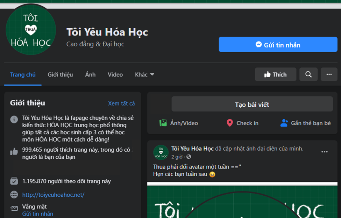Click the Messenger icon in Gửi tin nhắn button
This screenshot has width=341, height=218.
[x=258, y=44]
